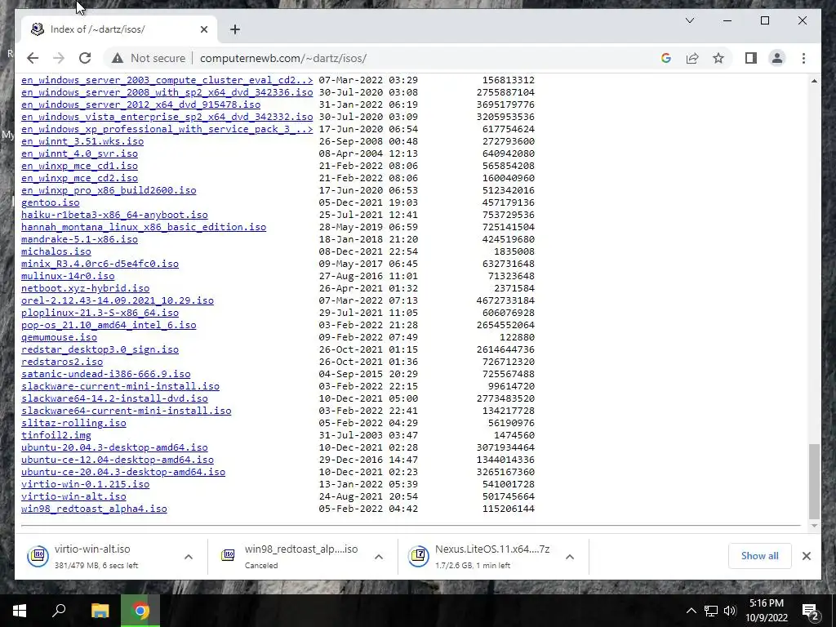Share this page via the share icon
The image size is (836, 627).
click(x=692, y=58)
